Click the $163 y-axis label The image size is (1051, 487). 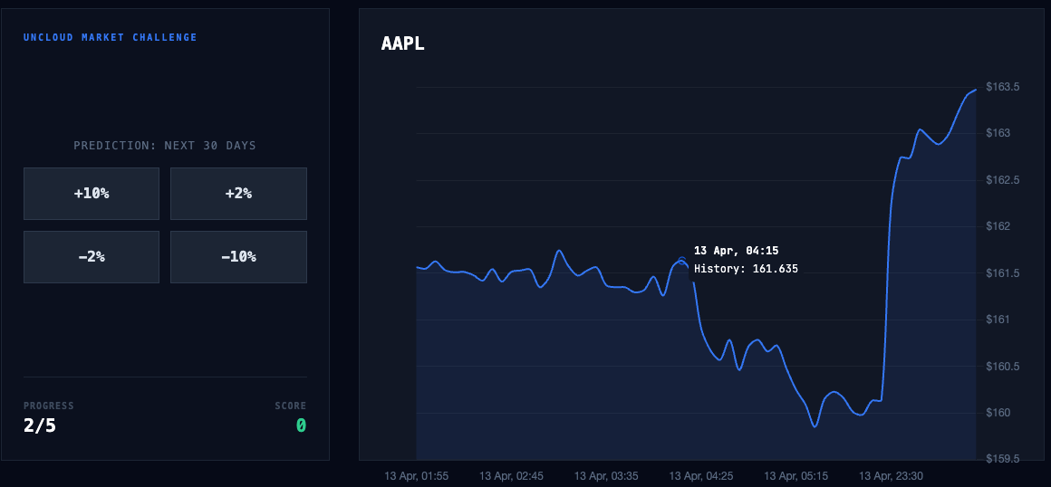[x=998, y=133]
